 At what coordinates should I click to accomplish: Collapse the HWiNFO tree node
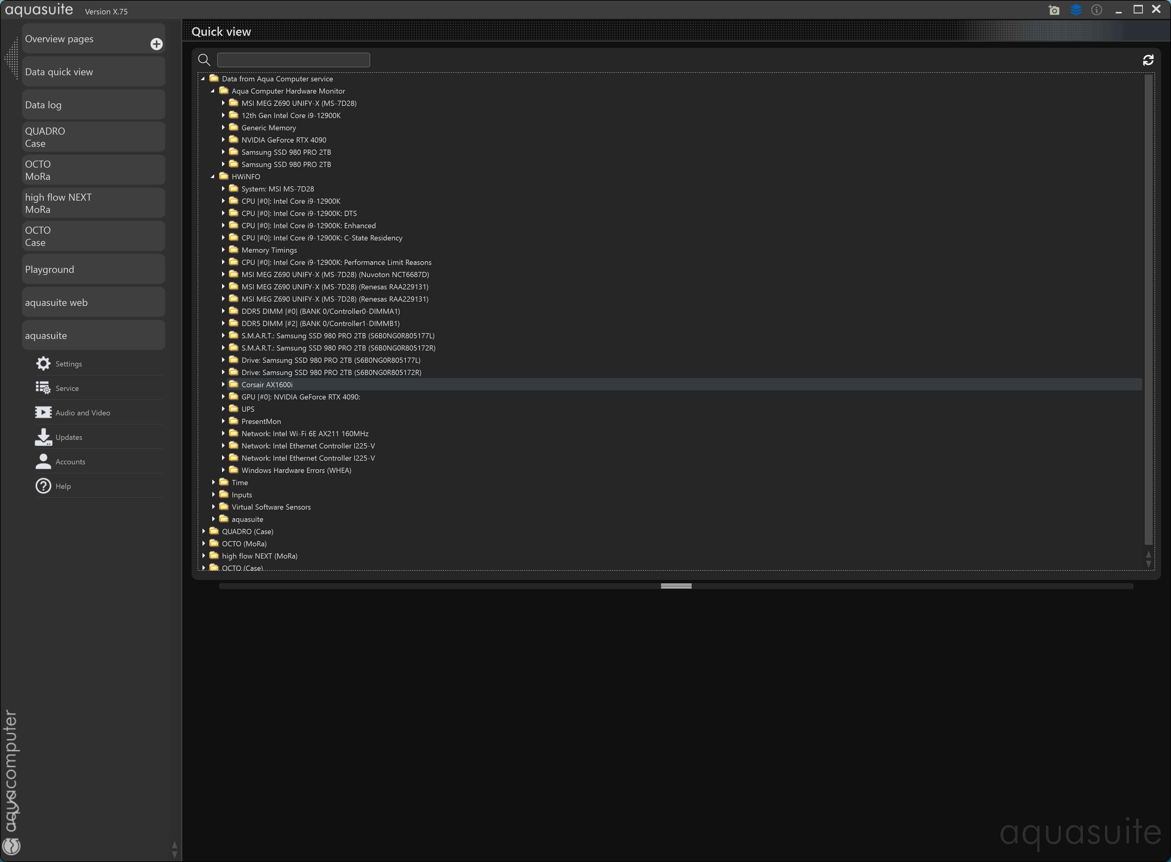tap(213, 177)
